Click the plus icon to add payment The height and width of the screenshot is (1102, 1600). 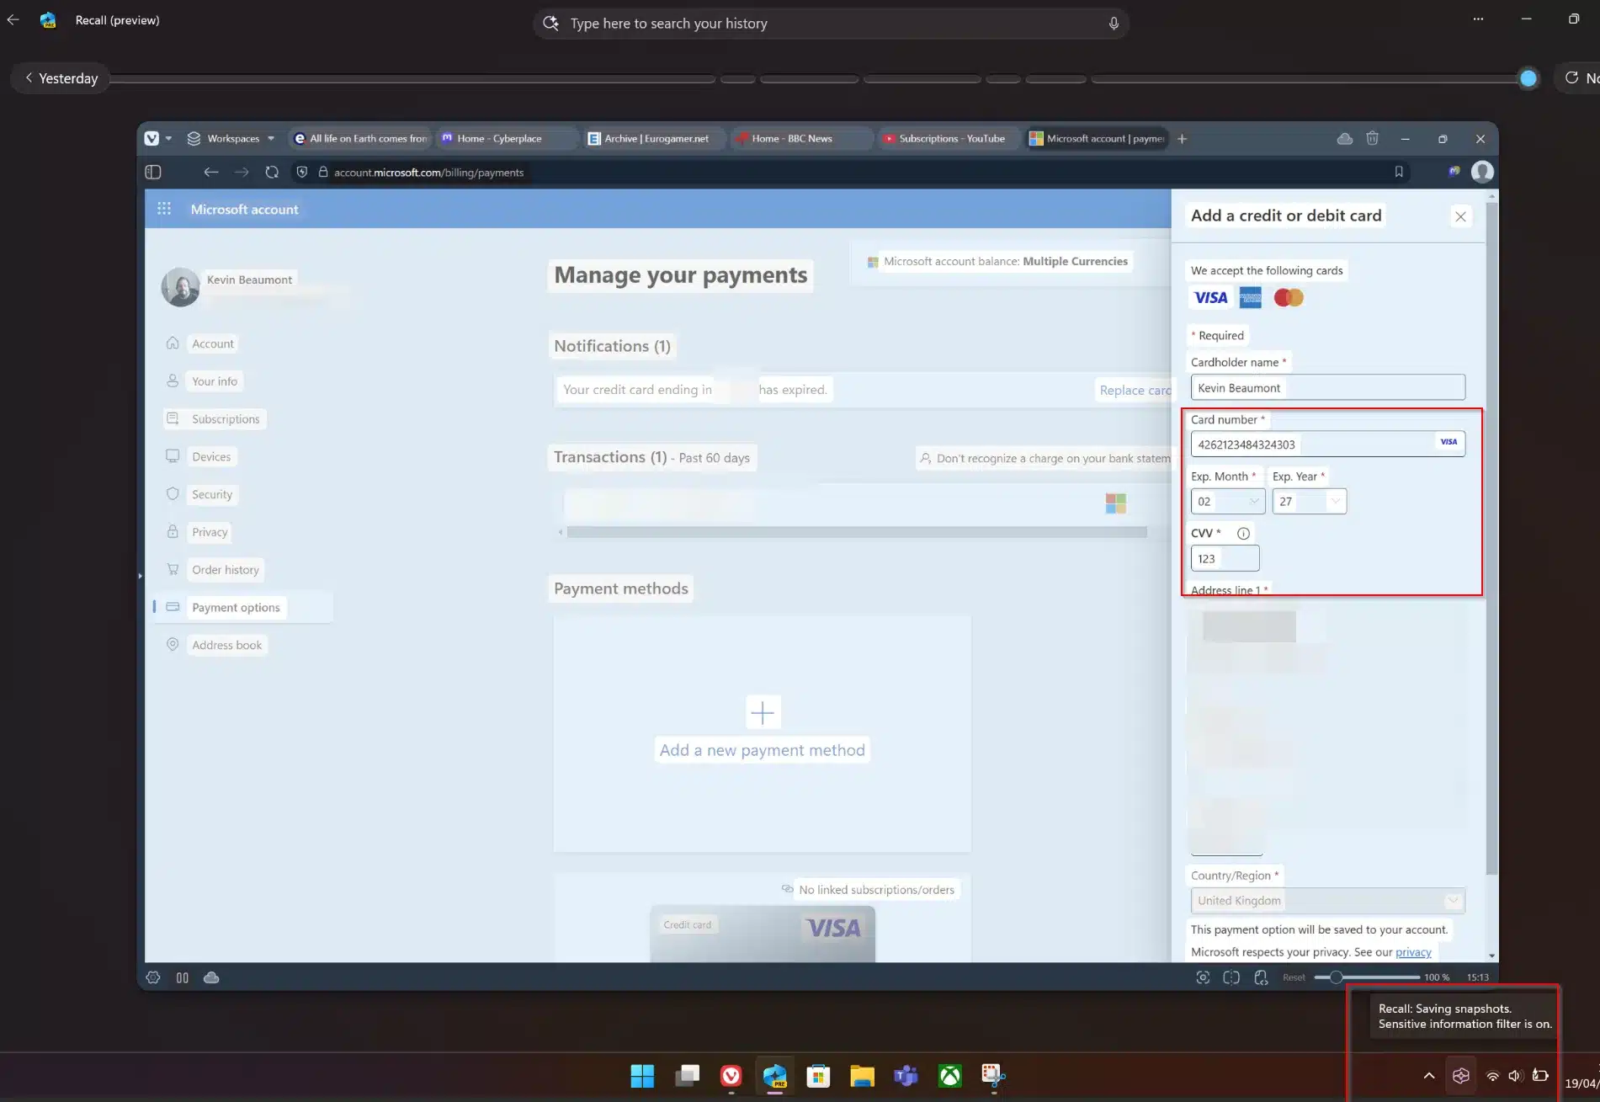[x=763, y=713]
